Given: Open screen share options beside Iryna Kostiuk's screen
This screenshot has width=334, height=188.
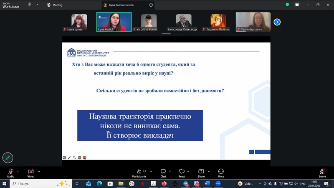Looking at the screenshot, I should (x=151, y=5).
